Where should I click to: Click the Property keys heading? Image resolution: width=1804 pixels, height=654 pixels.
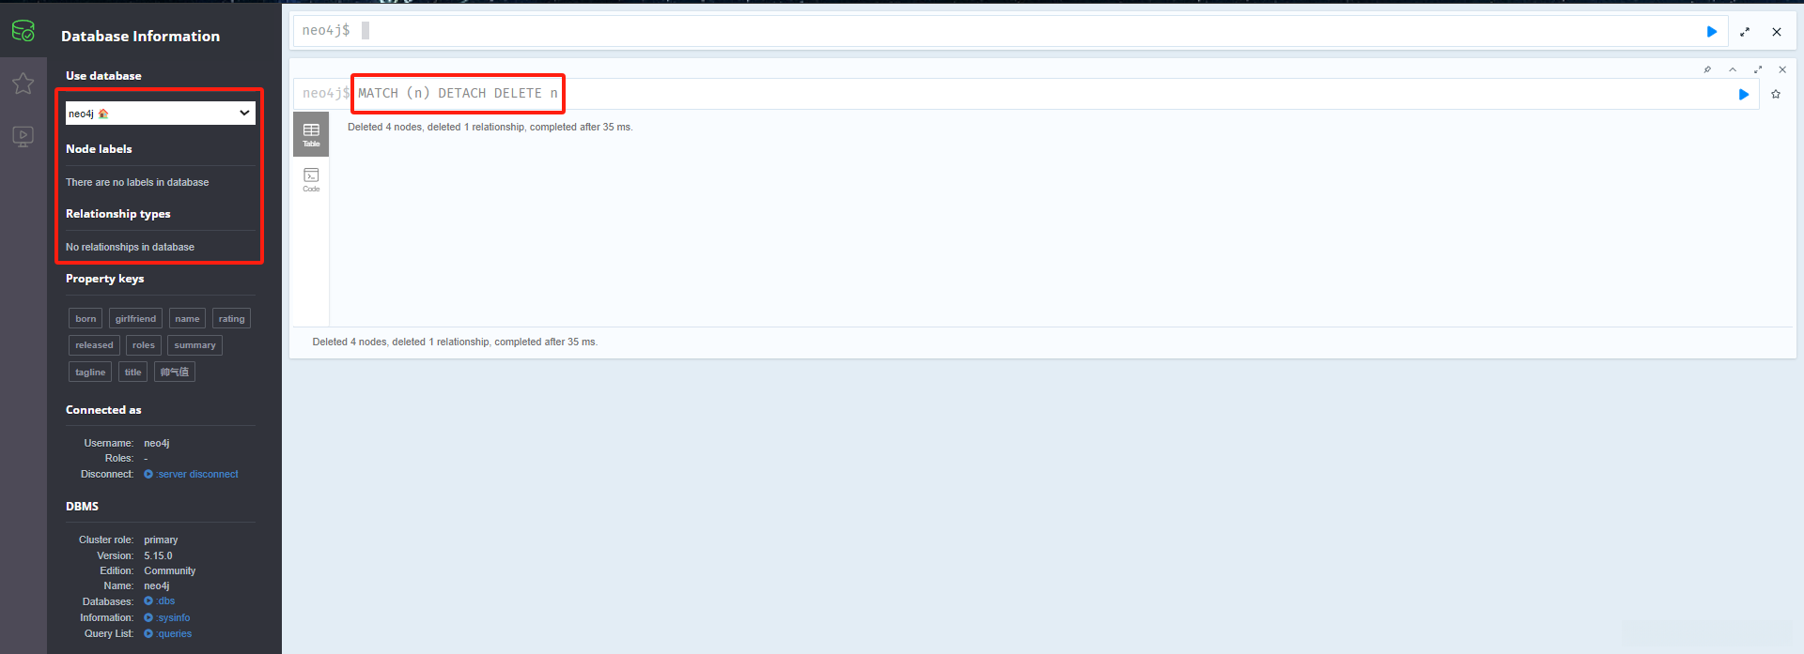click(105, 279)
